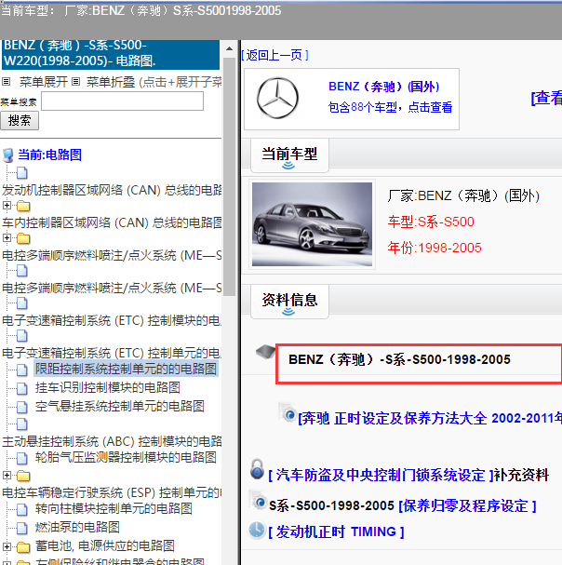Open 车内控制器区域网络 (CAN) 总线 entry
The width and height of the screenshot is (562, 565).
(112, 222)
